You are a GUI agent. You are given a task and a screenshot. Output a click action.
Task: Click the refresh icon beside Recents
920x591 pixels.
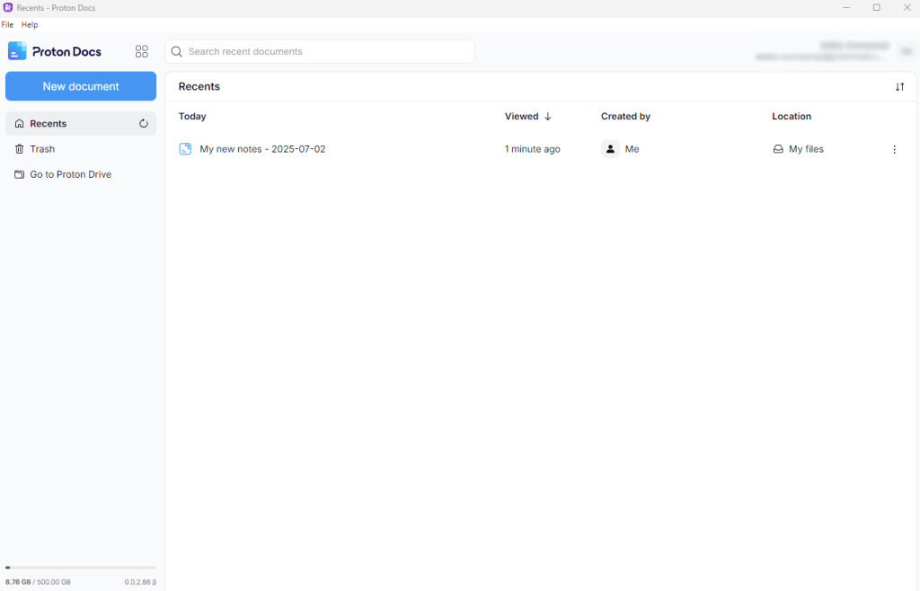pyautogui.click(x=144, y=124)
